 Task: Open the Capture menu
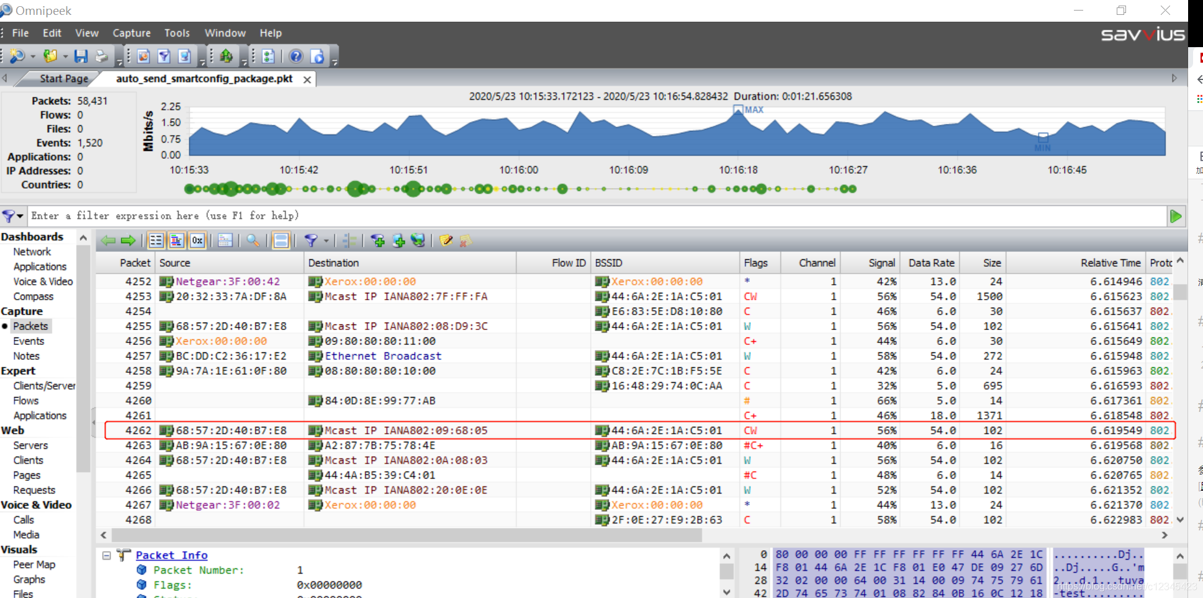(x=132, y=33)
